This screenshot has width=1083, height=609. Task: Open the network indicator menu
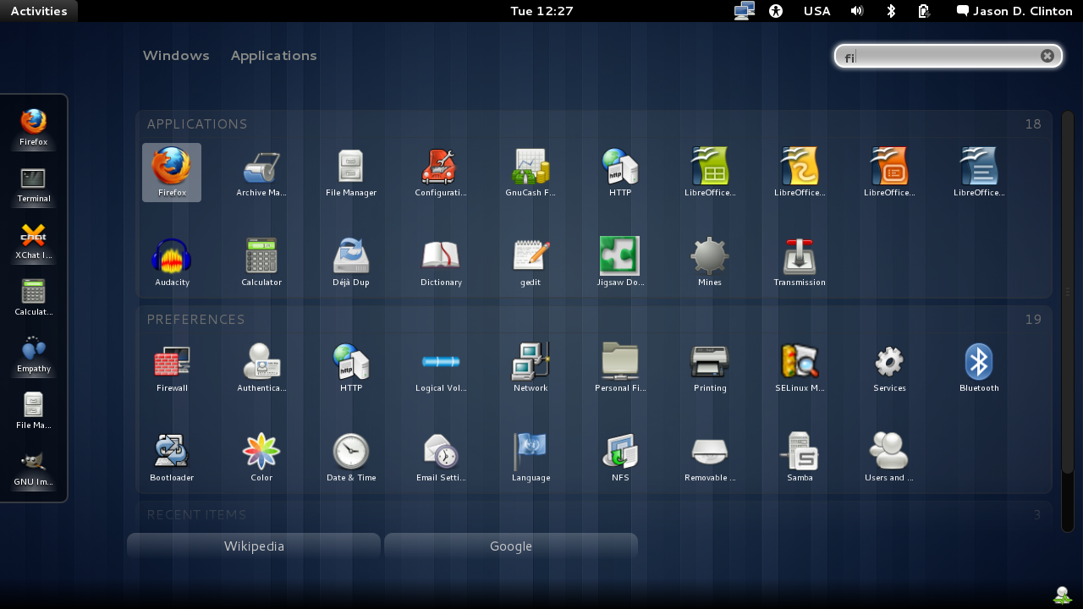tap(744, 11)
